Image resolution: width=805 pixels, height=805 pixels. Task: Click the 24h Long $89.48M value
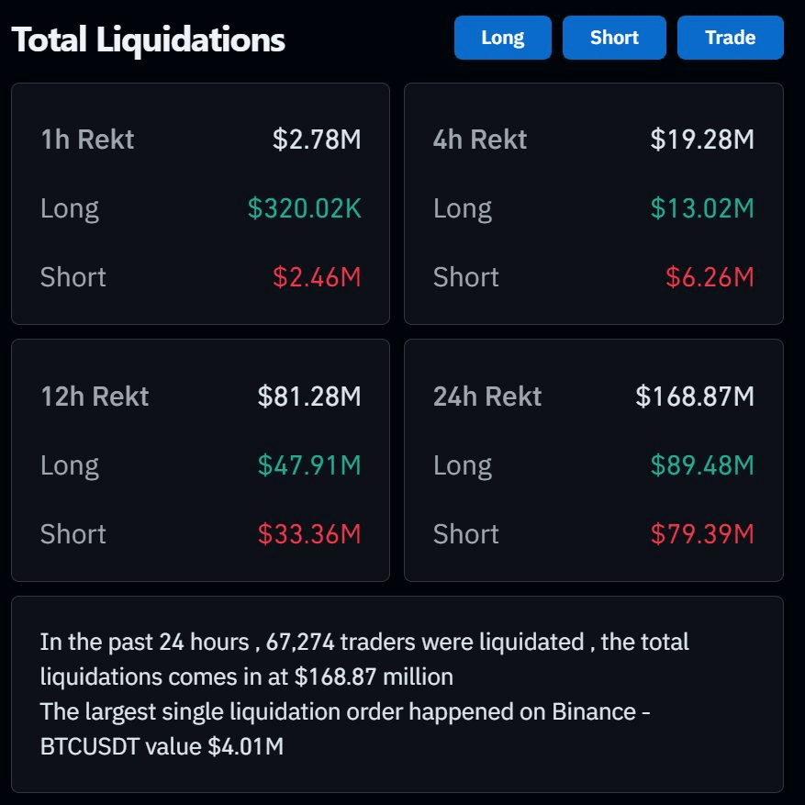point(702,465)
